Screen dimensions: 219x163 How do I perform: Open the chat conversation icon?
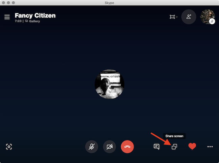pyautogui.click(x=156, y=146)
